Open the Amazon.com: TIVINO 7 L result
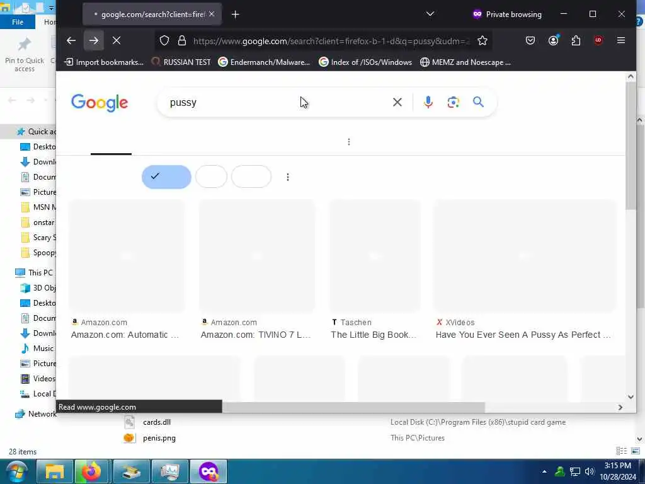The width and height of the screenshot is (645, 484). click(256, 335)
